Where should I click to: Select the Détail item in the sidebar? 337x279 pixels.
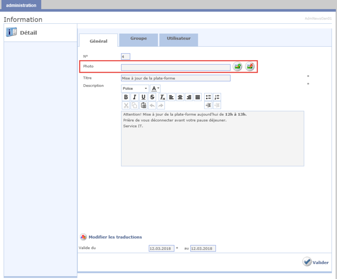click(x=28, y=33)
